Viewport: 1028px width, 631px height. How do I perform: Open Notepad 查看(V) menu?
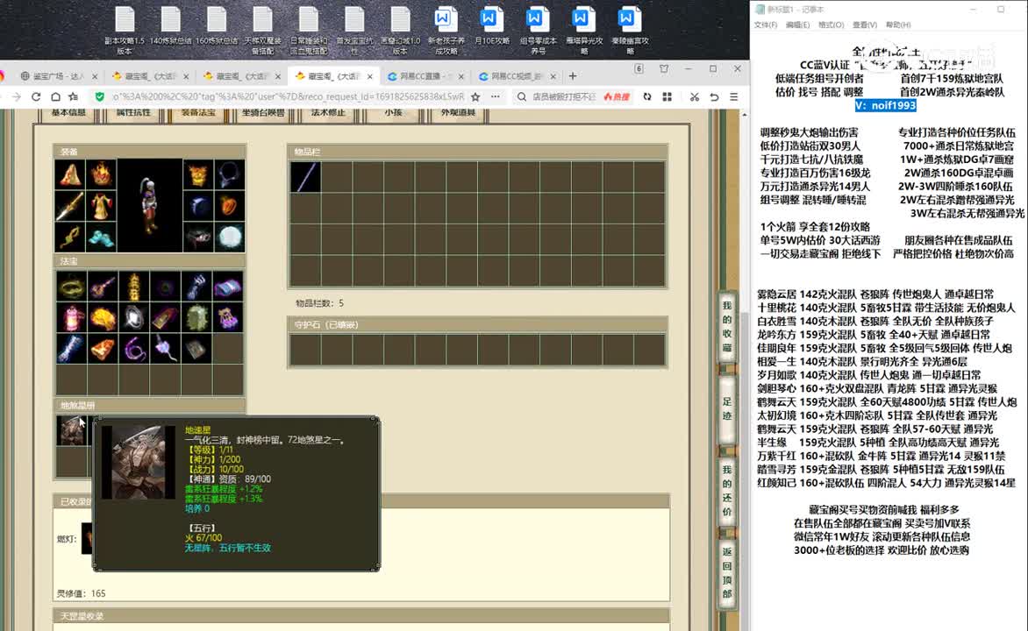point(865,25)
